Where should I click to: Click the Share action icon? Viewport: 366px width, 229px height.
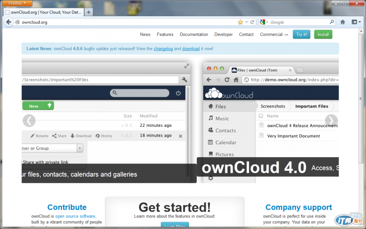click(x=59, y=136)
